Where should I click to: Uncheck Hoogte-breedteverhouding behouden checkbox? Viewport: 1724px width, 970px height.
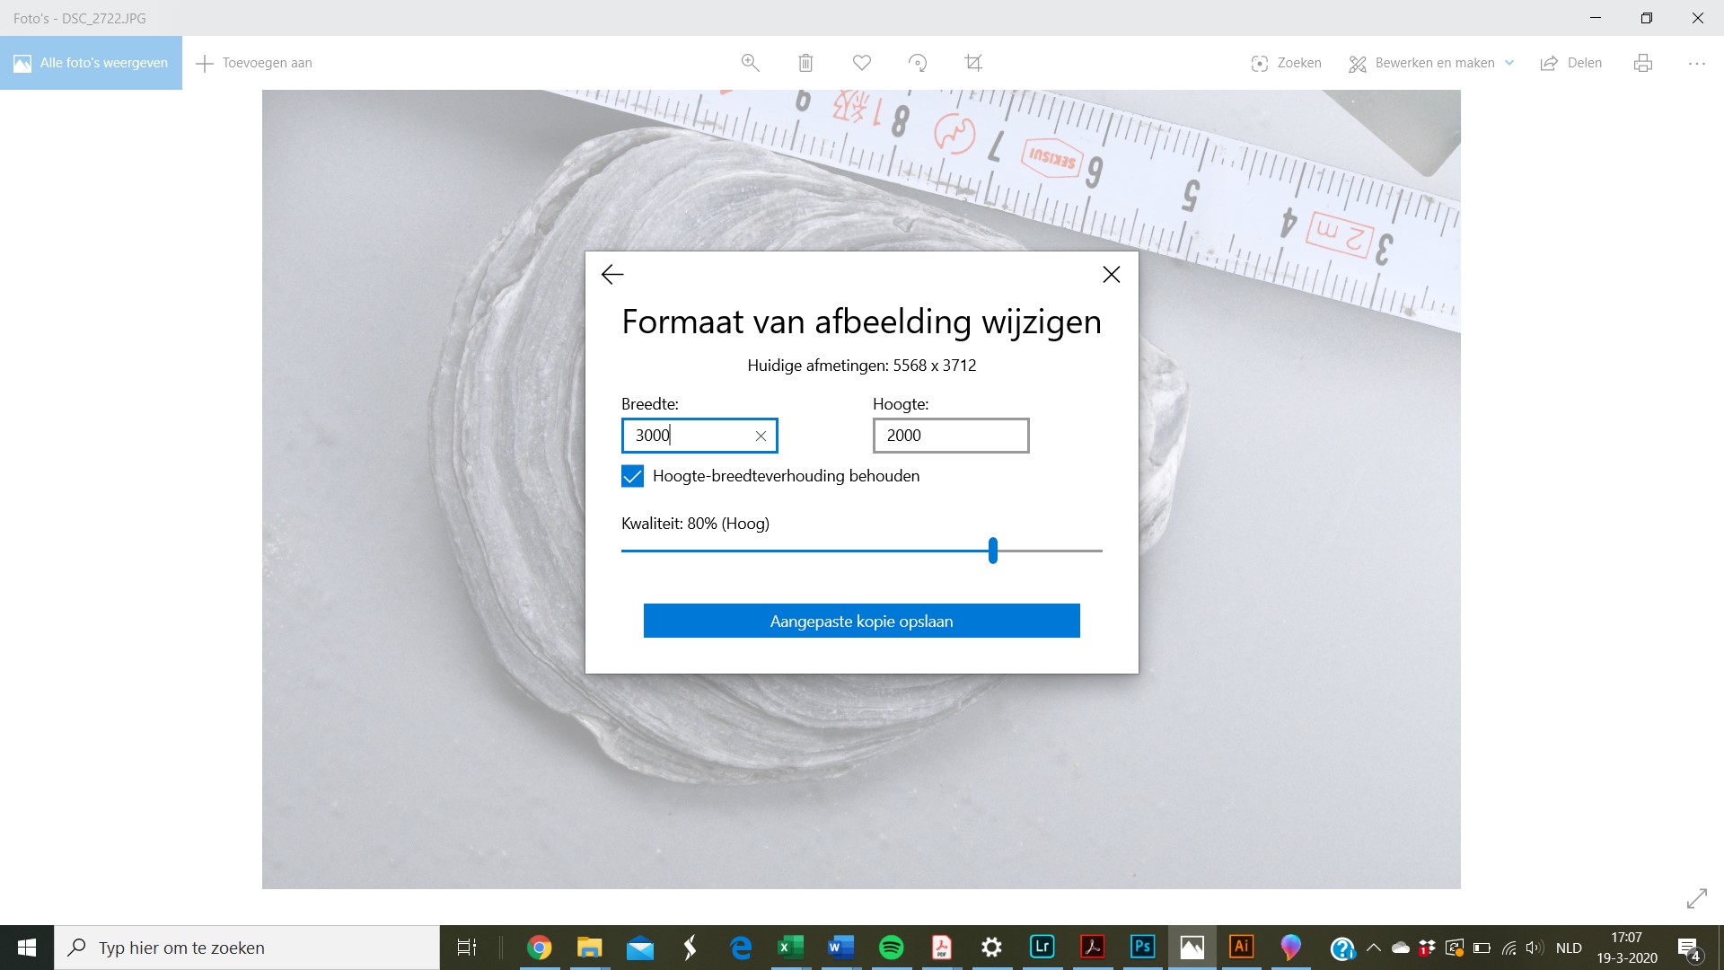point(632,476)
